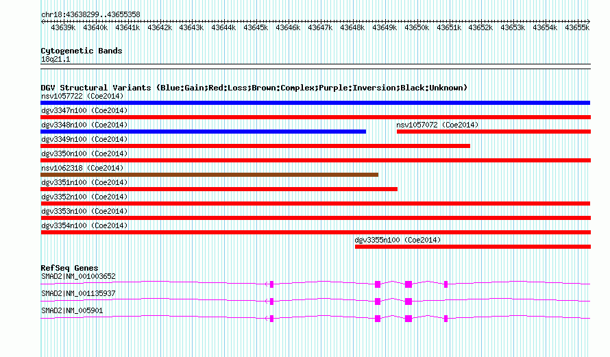Click NM_005901 exon near 43650k
Screen dimensions: 610x357
[408, 319]
